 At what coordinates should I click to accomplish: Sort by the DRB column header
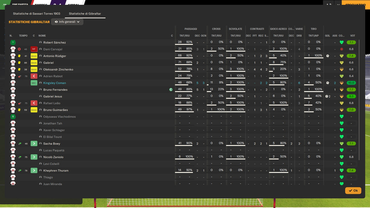299,36
